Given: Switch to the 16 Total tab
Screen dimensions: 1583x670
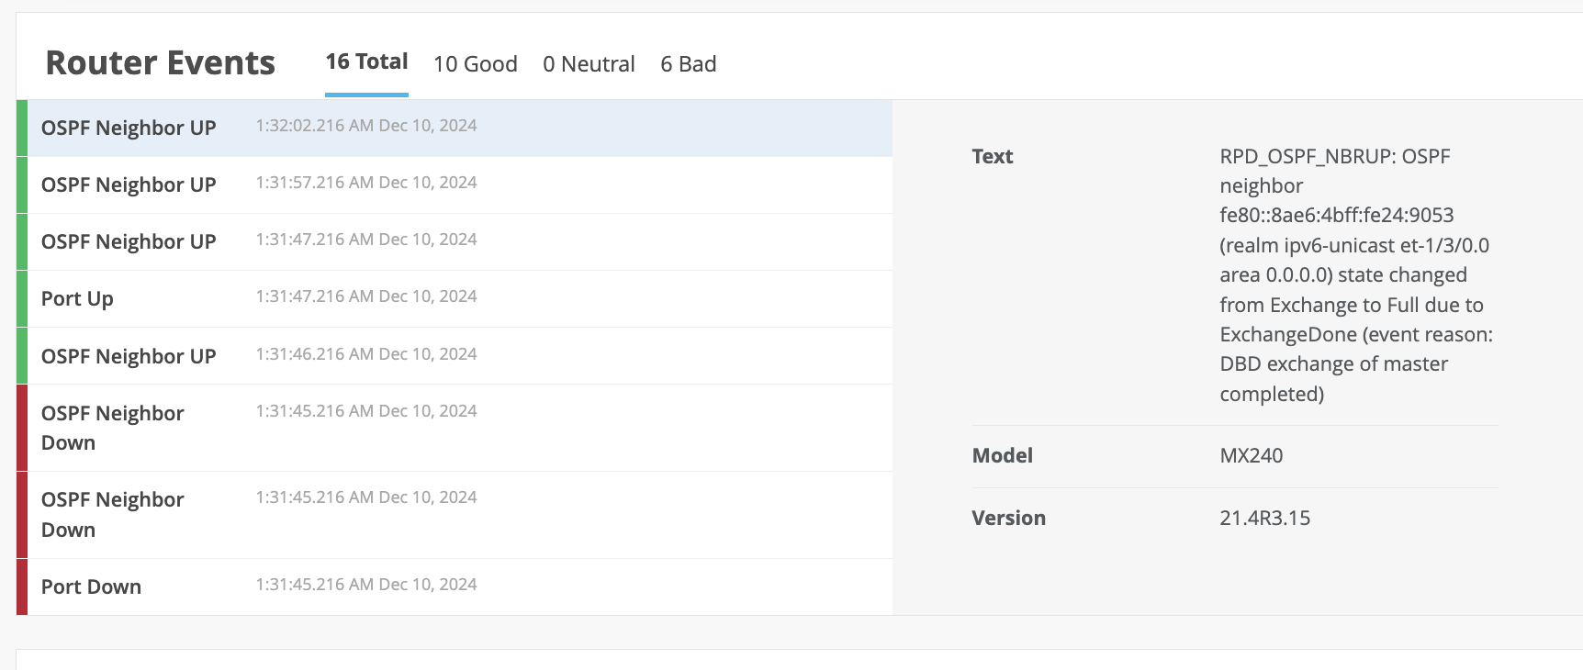Looking at the screenshot, I should (366, 62).
